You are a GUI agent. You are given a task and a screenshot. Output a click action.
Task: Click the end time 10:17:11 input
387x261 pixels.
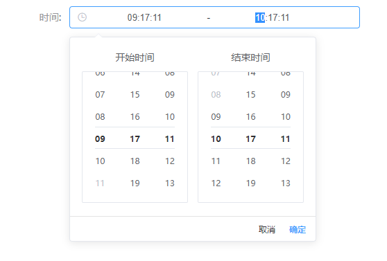pos(273,17)
